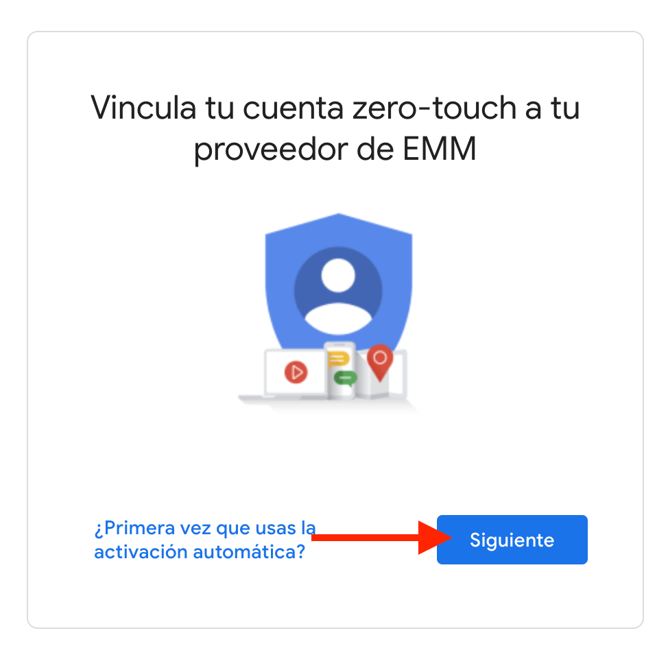Click the gray laptop base under the illustration

[281, 399]
